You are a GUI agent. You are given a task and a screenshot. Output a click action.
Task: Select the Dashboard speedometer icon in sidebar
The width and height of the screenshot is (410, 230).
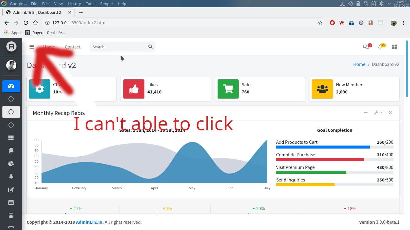click(11, 86)
